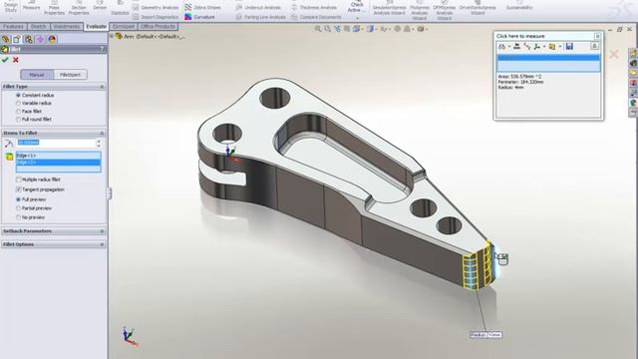Image resolution: width=638 pixels, height=359 pixels.
Task: Select Edge<1> in fillet list
Action: [x=58, y=156]
